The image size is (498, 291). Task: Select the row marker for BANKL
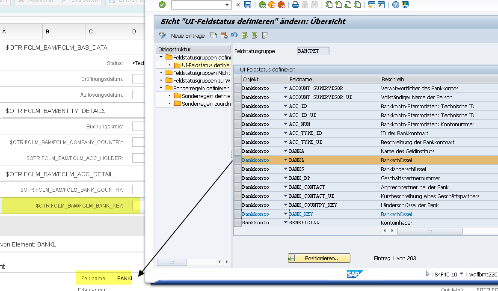pos(237,160)
